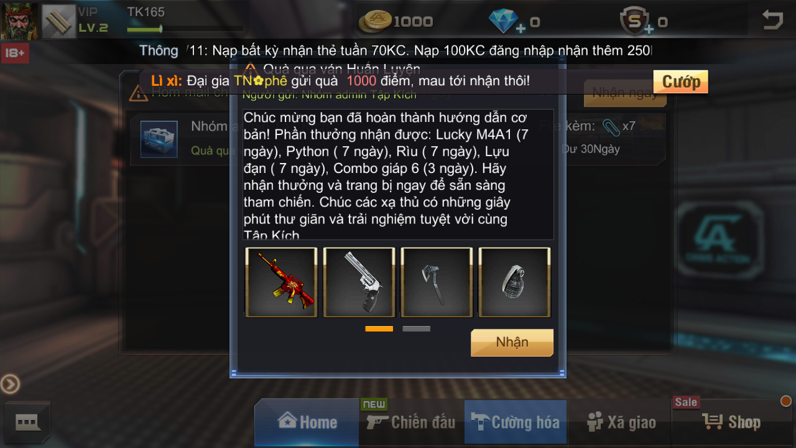
Task: Go back with the return arrow
Action: (772, 19)
